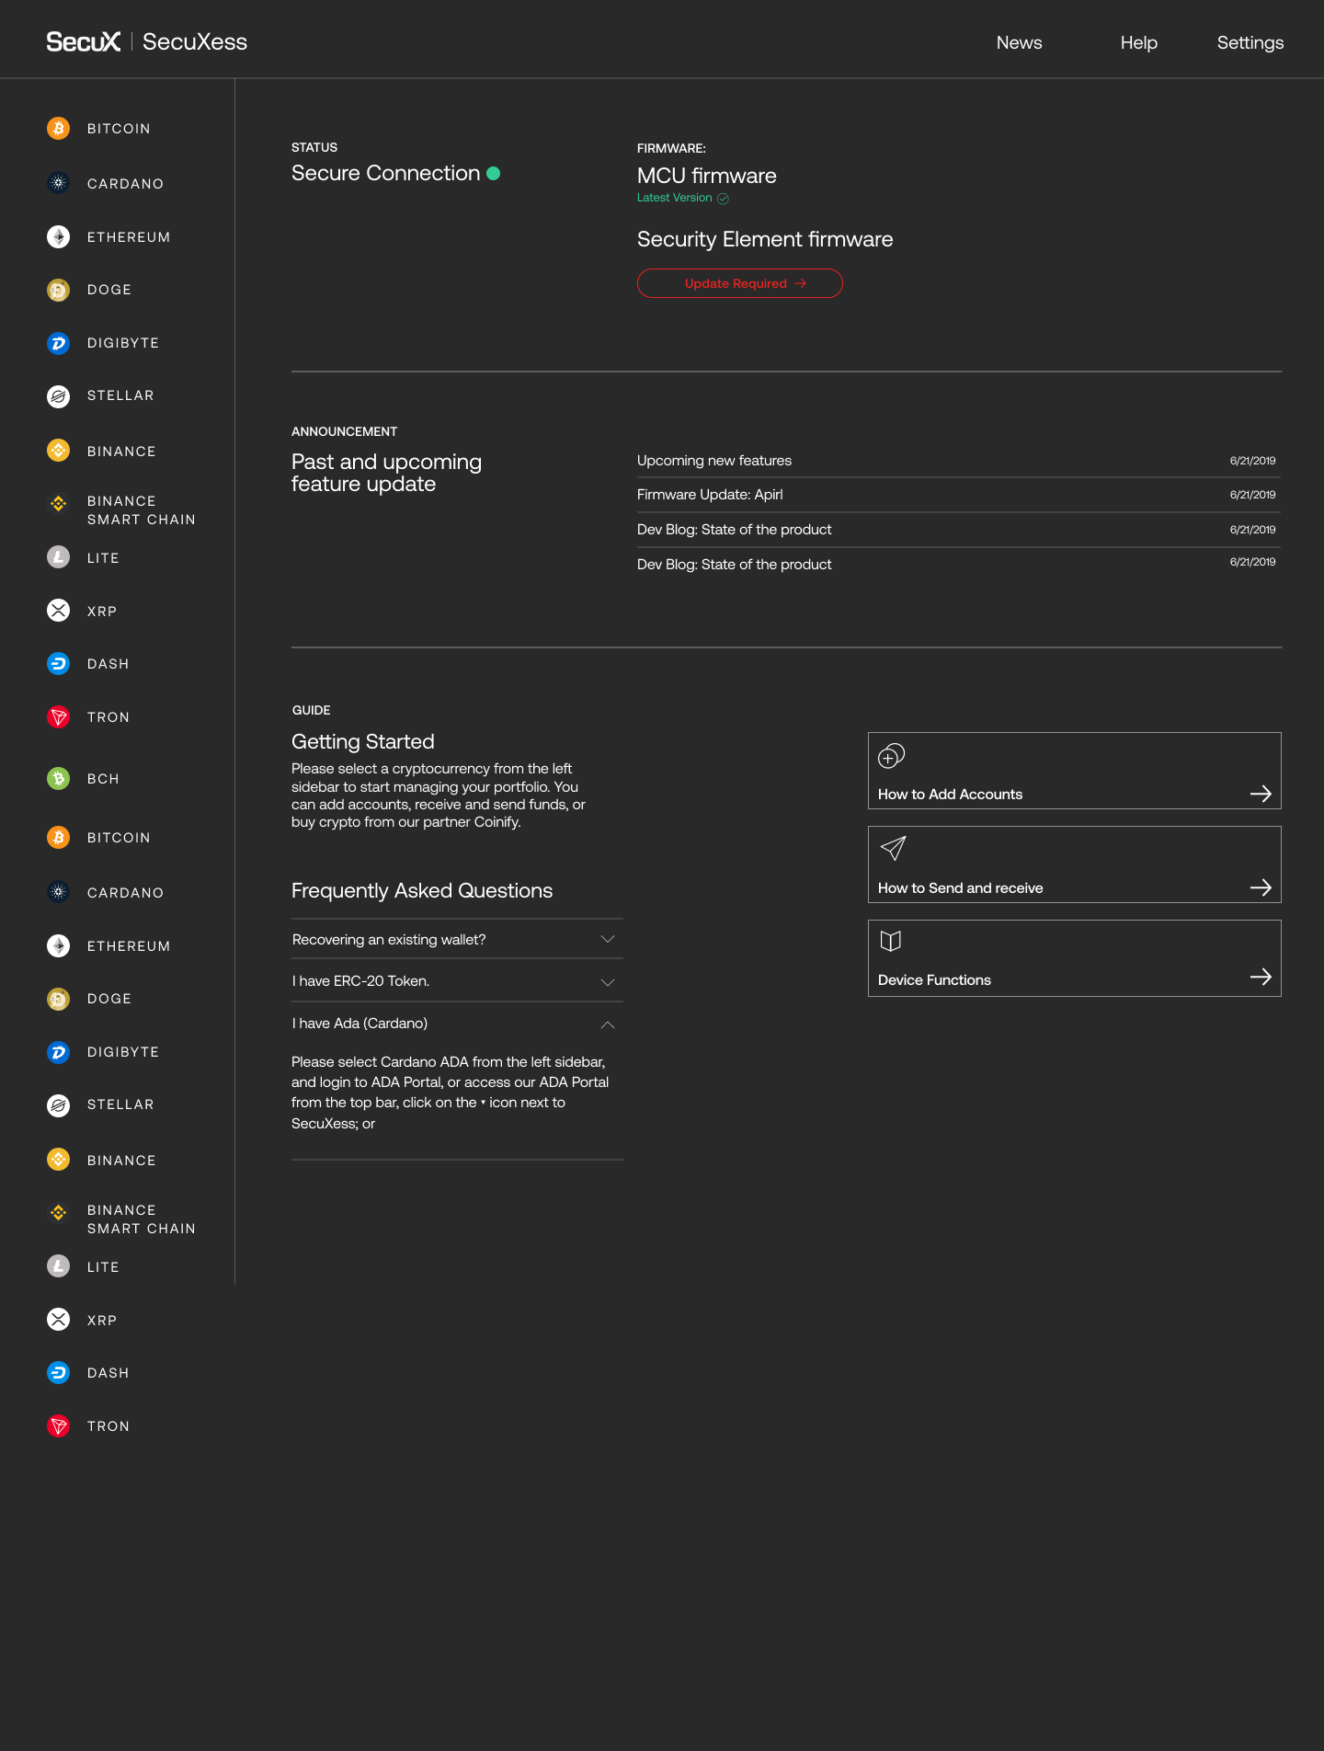This screenshot has height=1751, width=1324.
Task: Click the date next to Upcoming new features
Action: tap(1252, 461)
